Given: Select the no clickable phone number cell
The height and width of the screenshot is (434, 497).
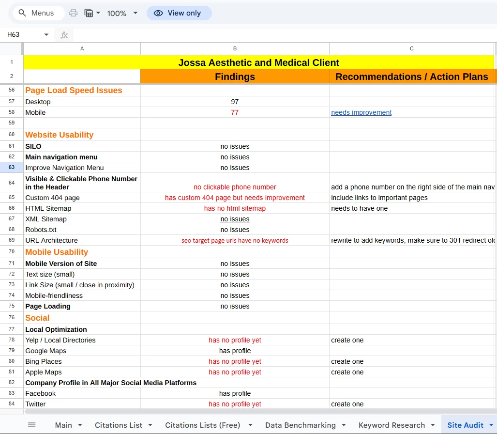Looking at the screenshot, I should click(235, 183).
